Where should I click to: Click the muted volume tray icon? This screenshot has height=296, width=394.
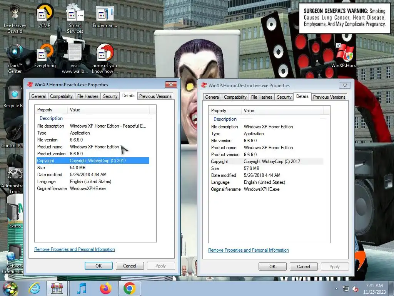(355, 289)
